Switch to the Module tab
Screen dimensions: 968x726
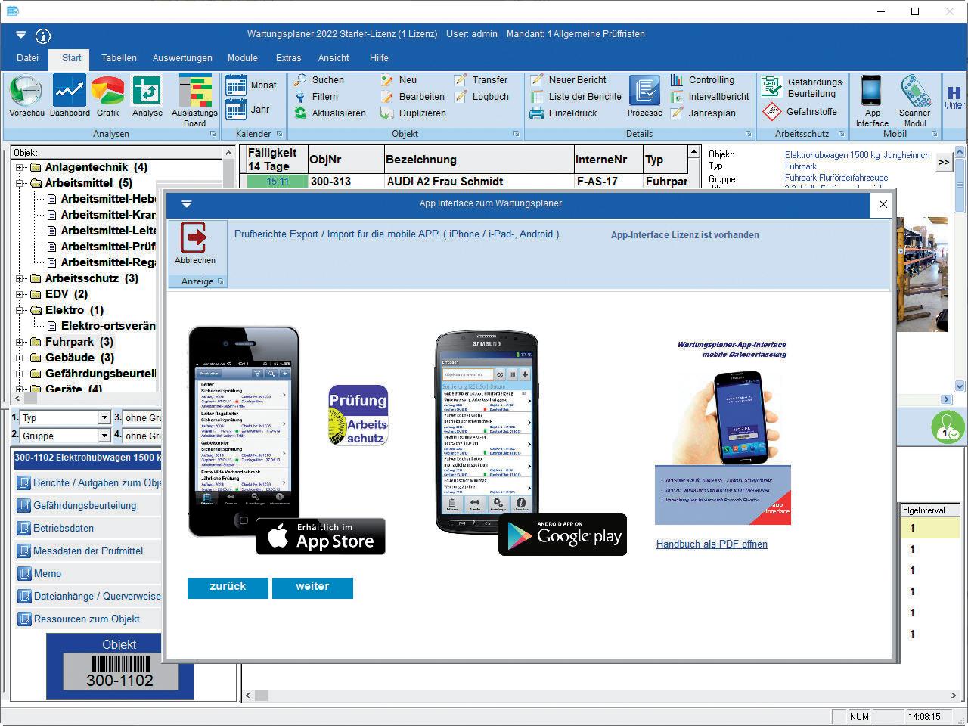click(242, 58)
